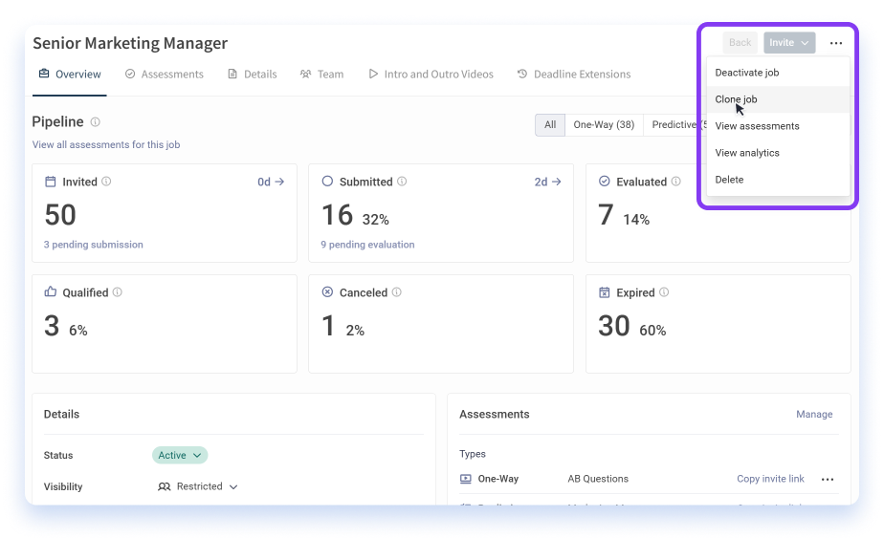Click the Senior Marketing Manager title
The height and width of the screenshot is (538, 884).
(130, 43)
